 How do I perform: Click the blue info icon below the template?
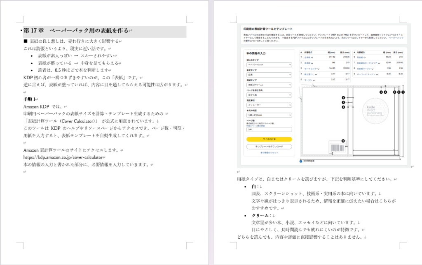pos(300,161)
